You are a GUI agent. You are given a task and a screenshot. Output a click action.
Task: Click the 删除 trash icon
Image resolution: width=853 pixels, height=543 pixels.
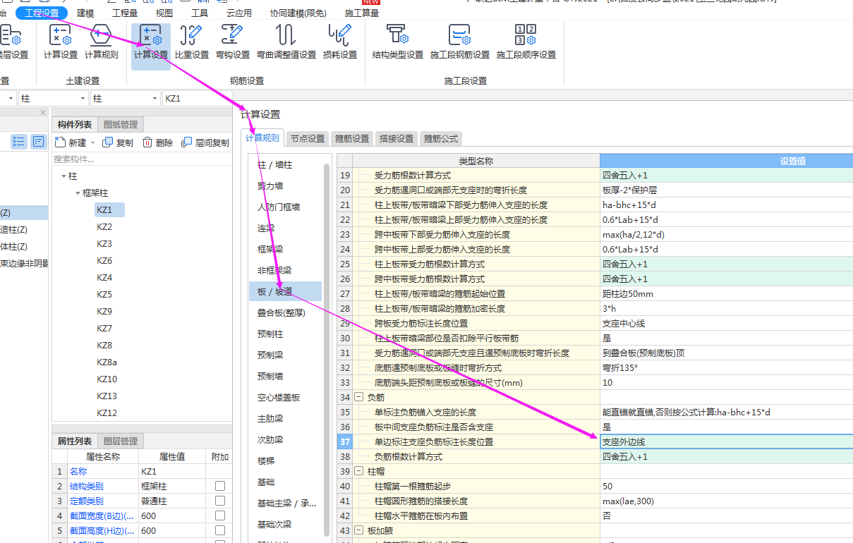tap(147, 142)
